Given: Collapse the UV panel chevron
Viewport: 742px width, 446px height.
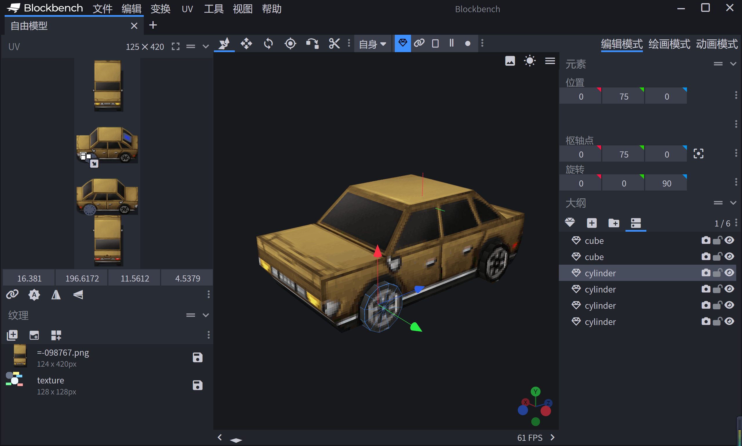Looking at the screenshot, I should click(206, 47).
